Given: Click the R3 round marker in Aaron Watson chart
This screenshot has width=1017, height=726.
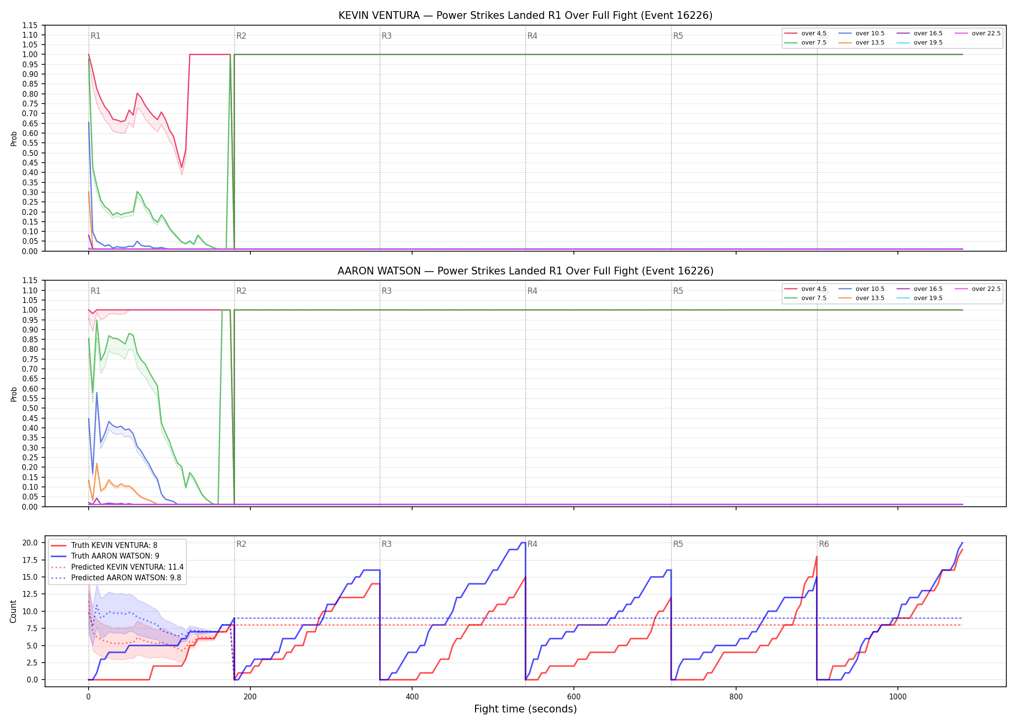Looking at the screenshot, I should click(386, 291).
